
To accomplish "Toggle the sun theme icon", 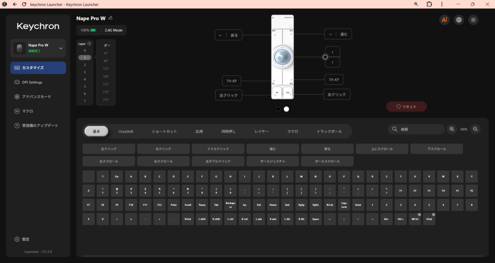I will [x=473, y=20].
